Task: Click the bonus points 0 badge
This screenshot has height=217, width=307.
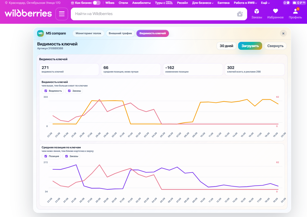Action: [286, 3]
